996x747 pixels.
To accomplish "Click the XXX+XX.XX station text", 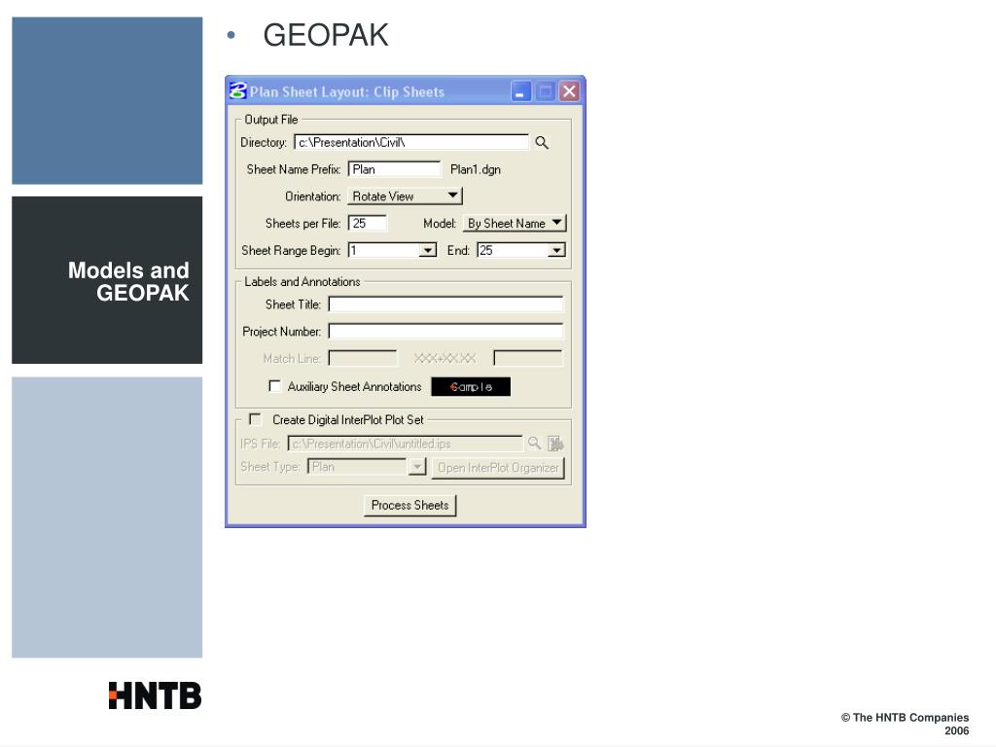I will [445, 358].
